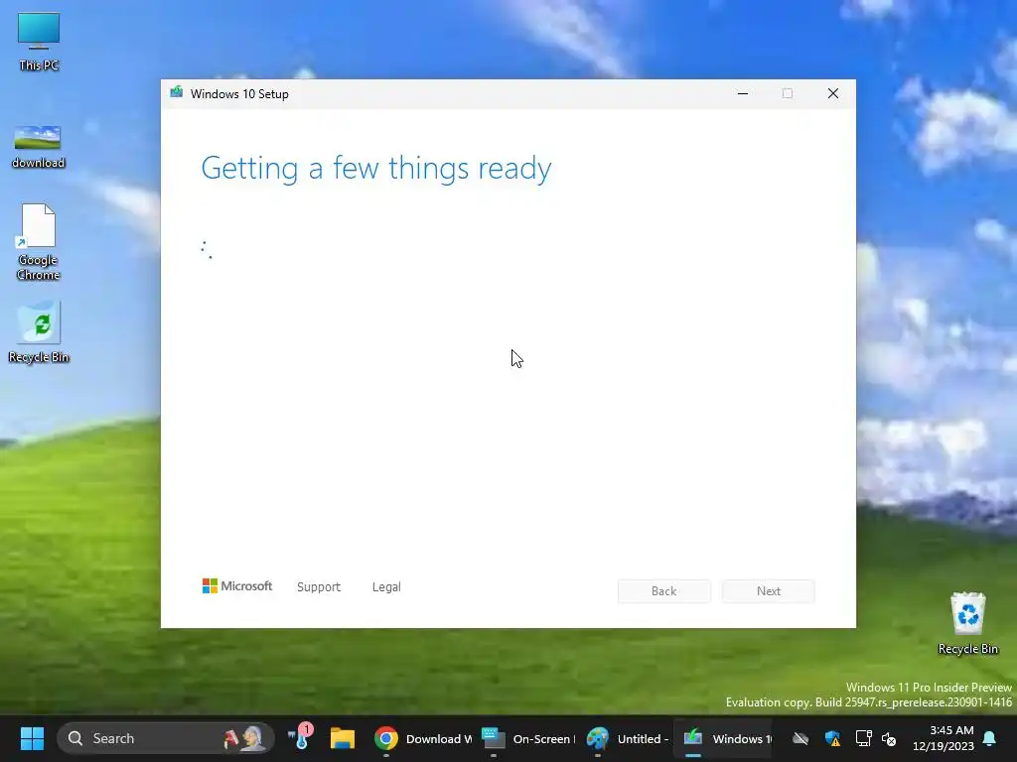
Task: Switch to Untitled Paint window in taskbar
Action: coord(628,738)
